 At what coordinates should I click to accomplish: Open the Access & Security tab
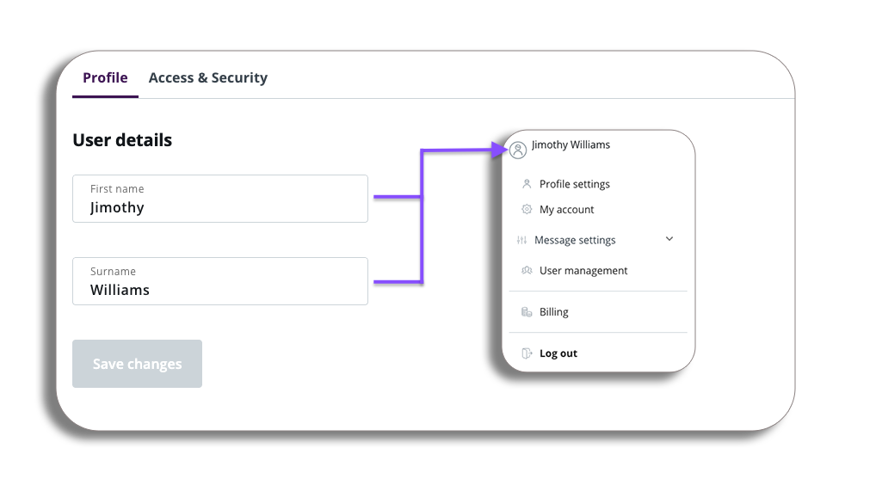(x=207, y=78)
